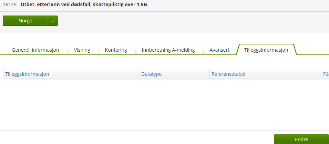Click the green Norge button

tap(25, 21)
